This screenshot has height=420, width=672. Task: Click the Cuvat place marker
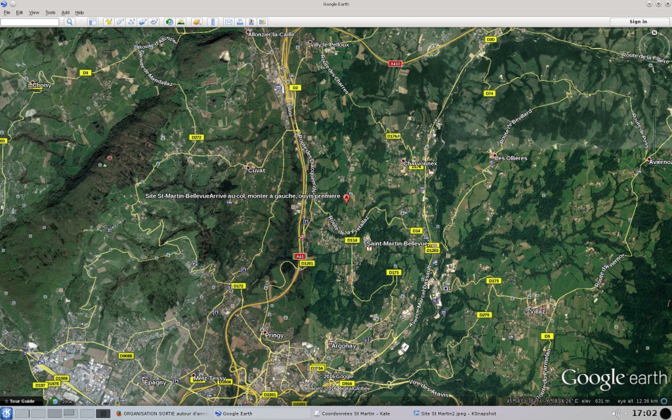pos(248,167)
